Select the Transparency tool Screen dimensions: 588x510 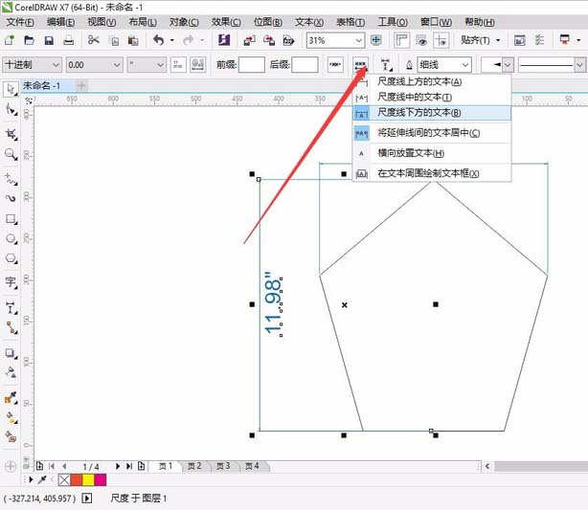pyautogui.click(x=11, y=372)
